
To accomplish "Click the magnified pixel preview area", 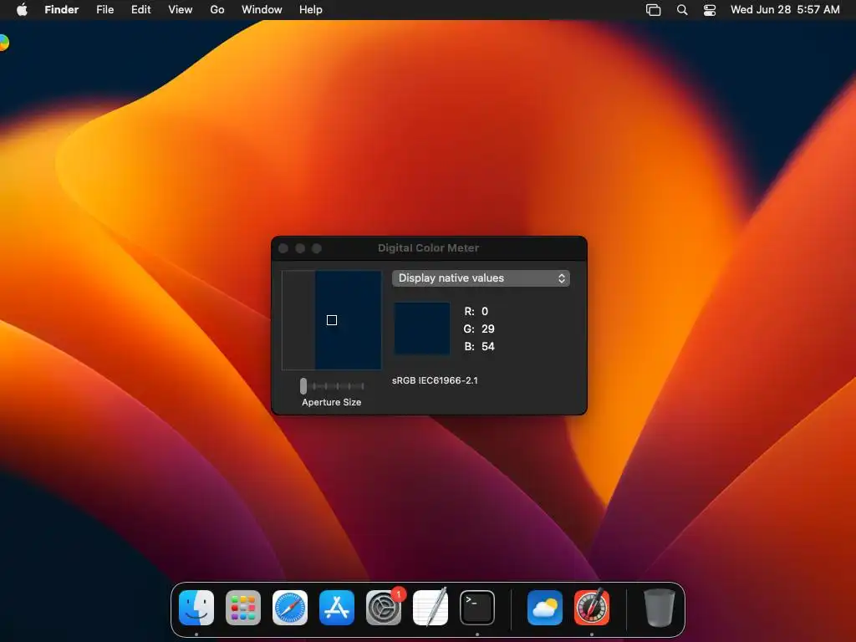I will [331, 320].
